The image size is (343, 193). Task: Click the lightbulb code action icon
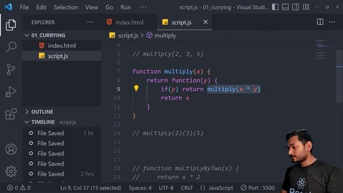(136, 88)
